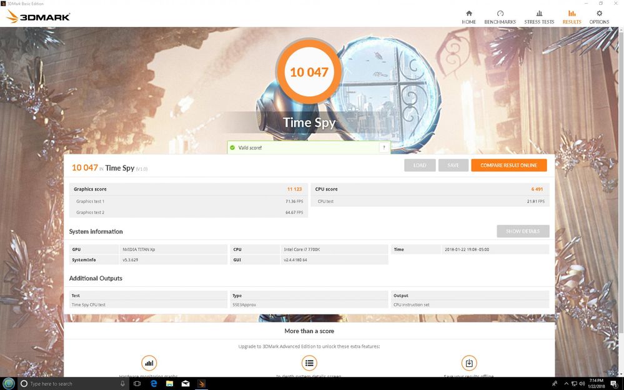Viewport: 624px width, 390px height.
Task: Open Task View from the taskbar
Action: coord(137,384)
